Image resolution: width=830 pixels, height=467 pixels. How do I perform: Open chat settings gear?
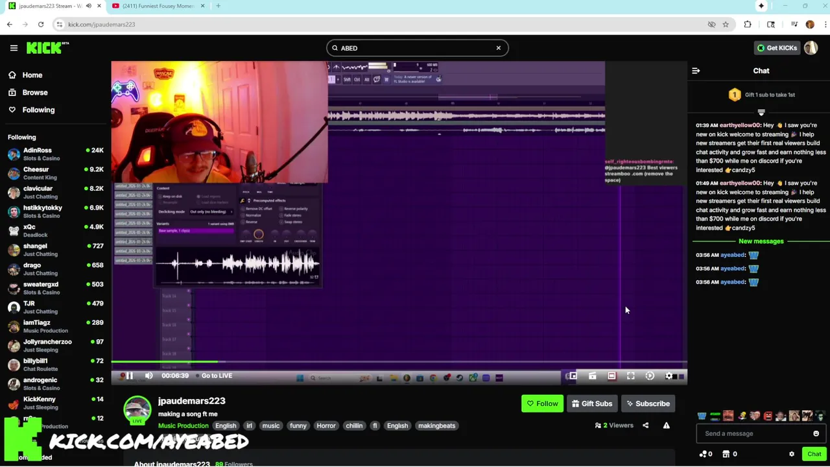pyautogui.click(x=791, y=454)
